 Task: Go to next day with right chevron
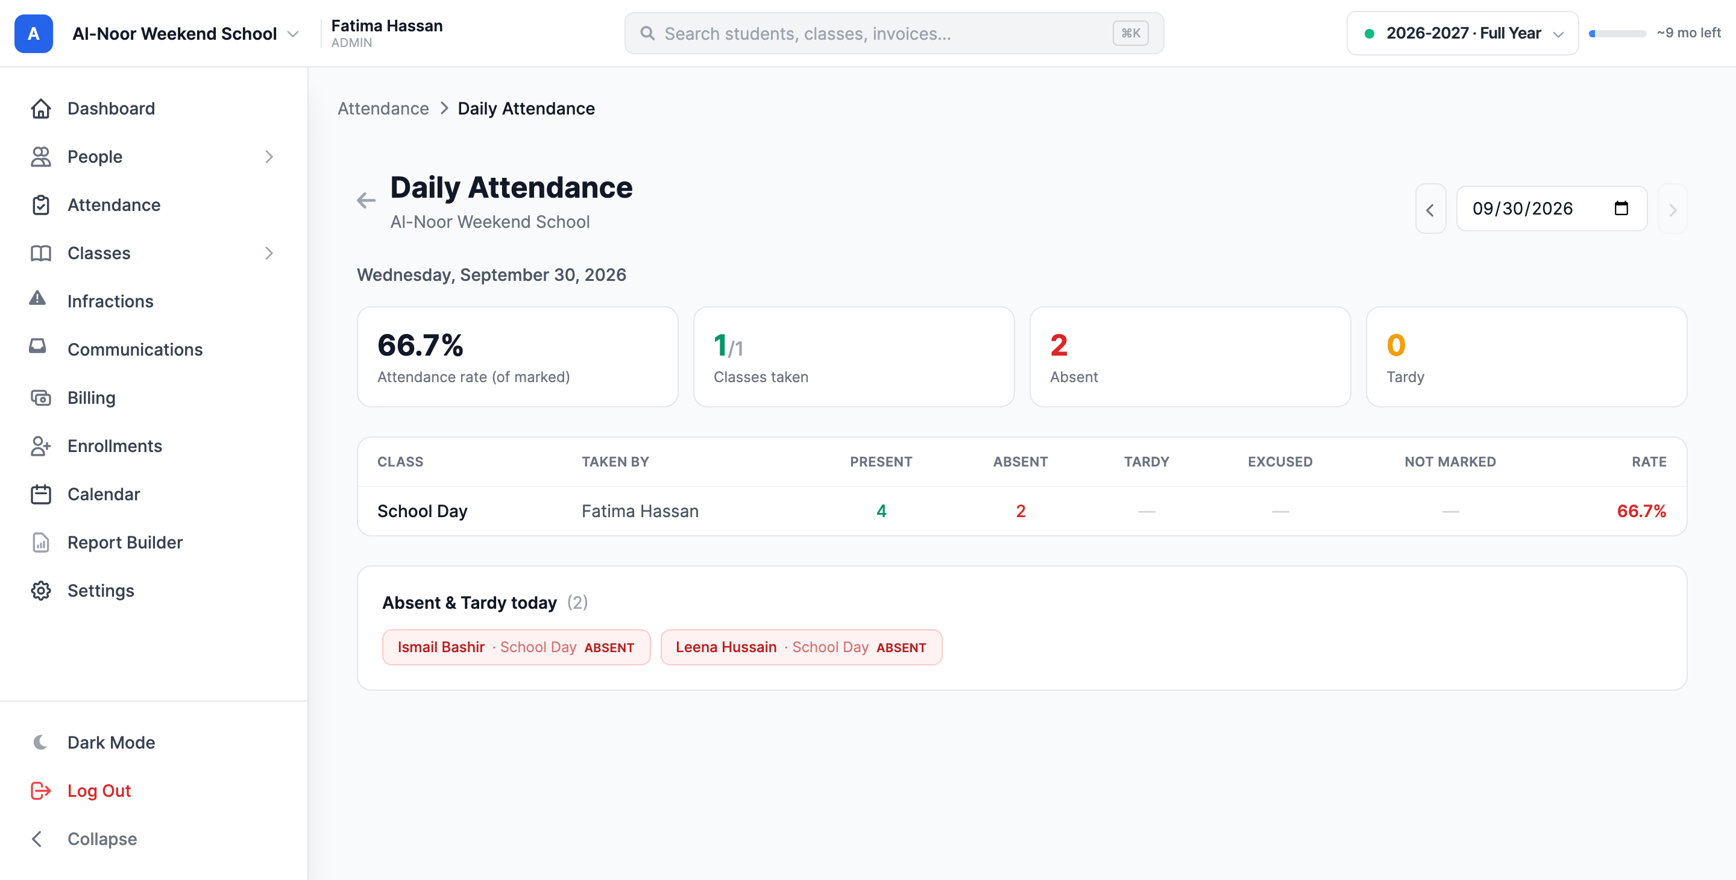click(1673, 209)
